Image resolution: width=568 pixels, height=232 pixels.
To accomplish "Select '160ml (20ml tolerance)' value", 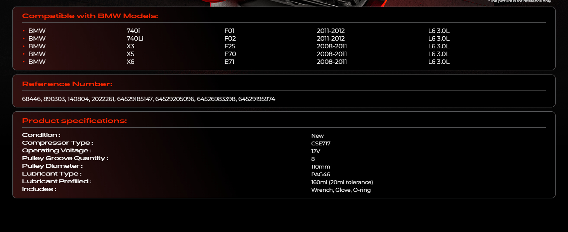I will pyautogui.click(x=342, y=182).
